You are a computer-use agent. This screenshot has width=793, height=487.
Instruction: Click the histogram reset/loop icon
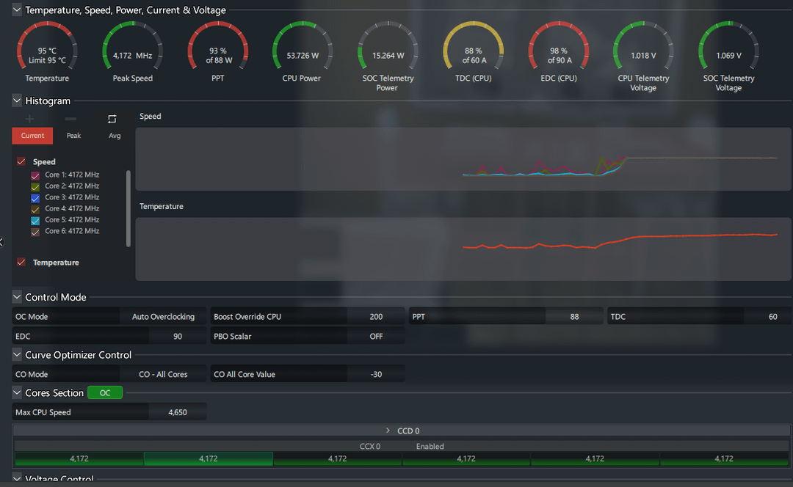tap(112, 119)
